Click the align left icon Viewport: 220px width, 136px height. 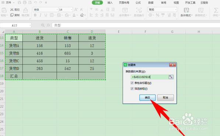point(91,15)
